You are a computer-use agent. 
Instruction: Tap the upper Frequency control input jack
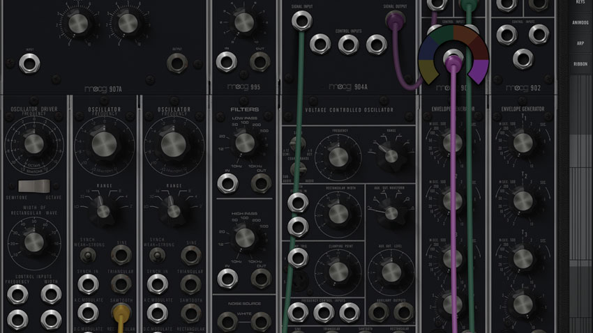coord(17,295)
